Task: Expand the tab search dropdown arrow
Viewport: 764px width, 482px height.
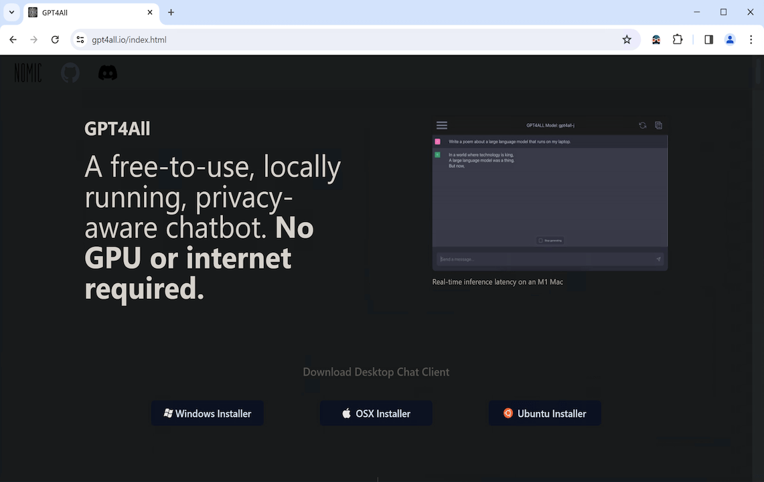Action: coord(11,12)
